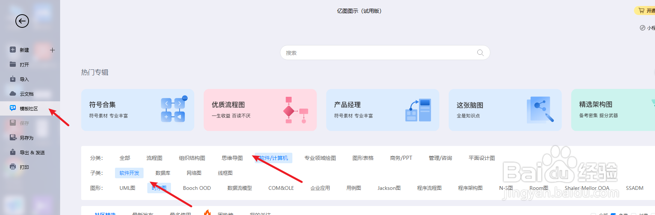Image resolution: width=655 pixels, height=215 pixels.
Task: Click the 这张脑图 card's mind-map icon
Action: coord(540,110)
